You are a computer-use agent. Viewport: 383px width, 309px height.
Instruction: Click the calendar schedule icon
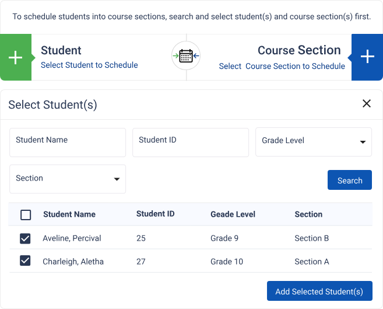pyautogui.click(x=186, y=55)
